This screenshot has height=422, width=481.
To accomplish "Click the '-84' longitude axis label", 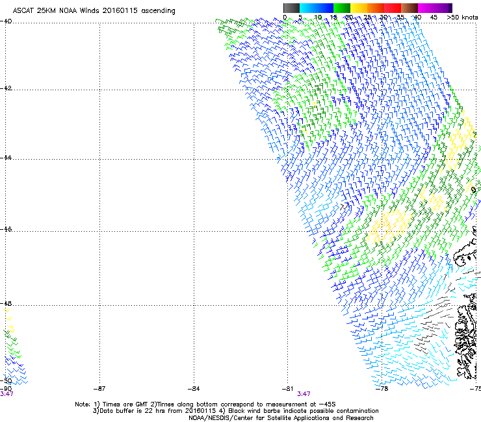I will 194,389.
